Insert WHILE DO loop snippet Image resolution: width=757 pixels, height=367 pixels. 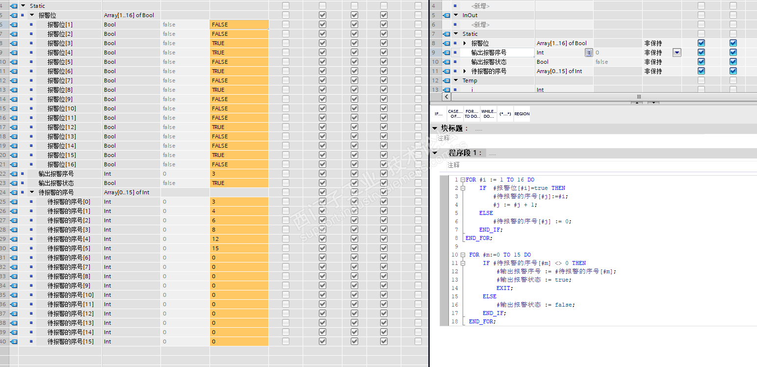tap(489, 114)
